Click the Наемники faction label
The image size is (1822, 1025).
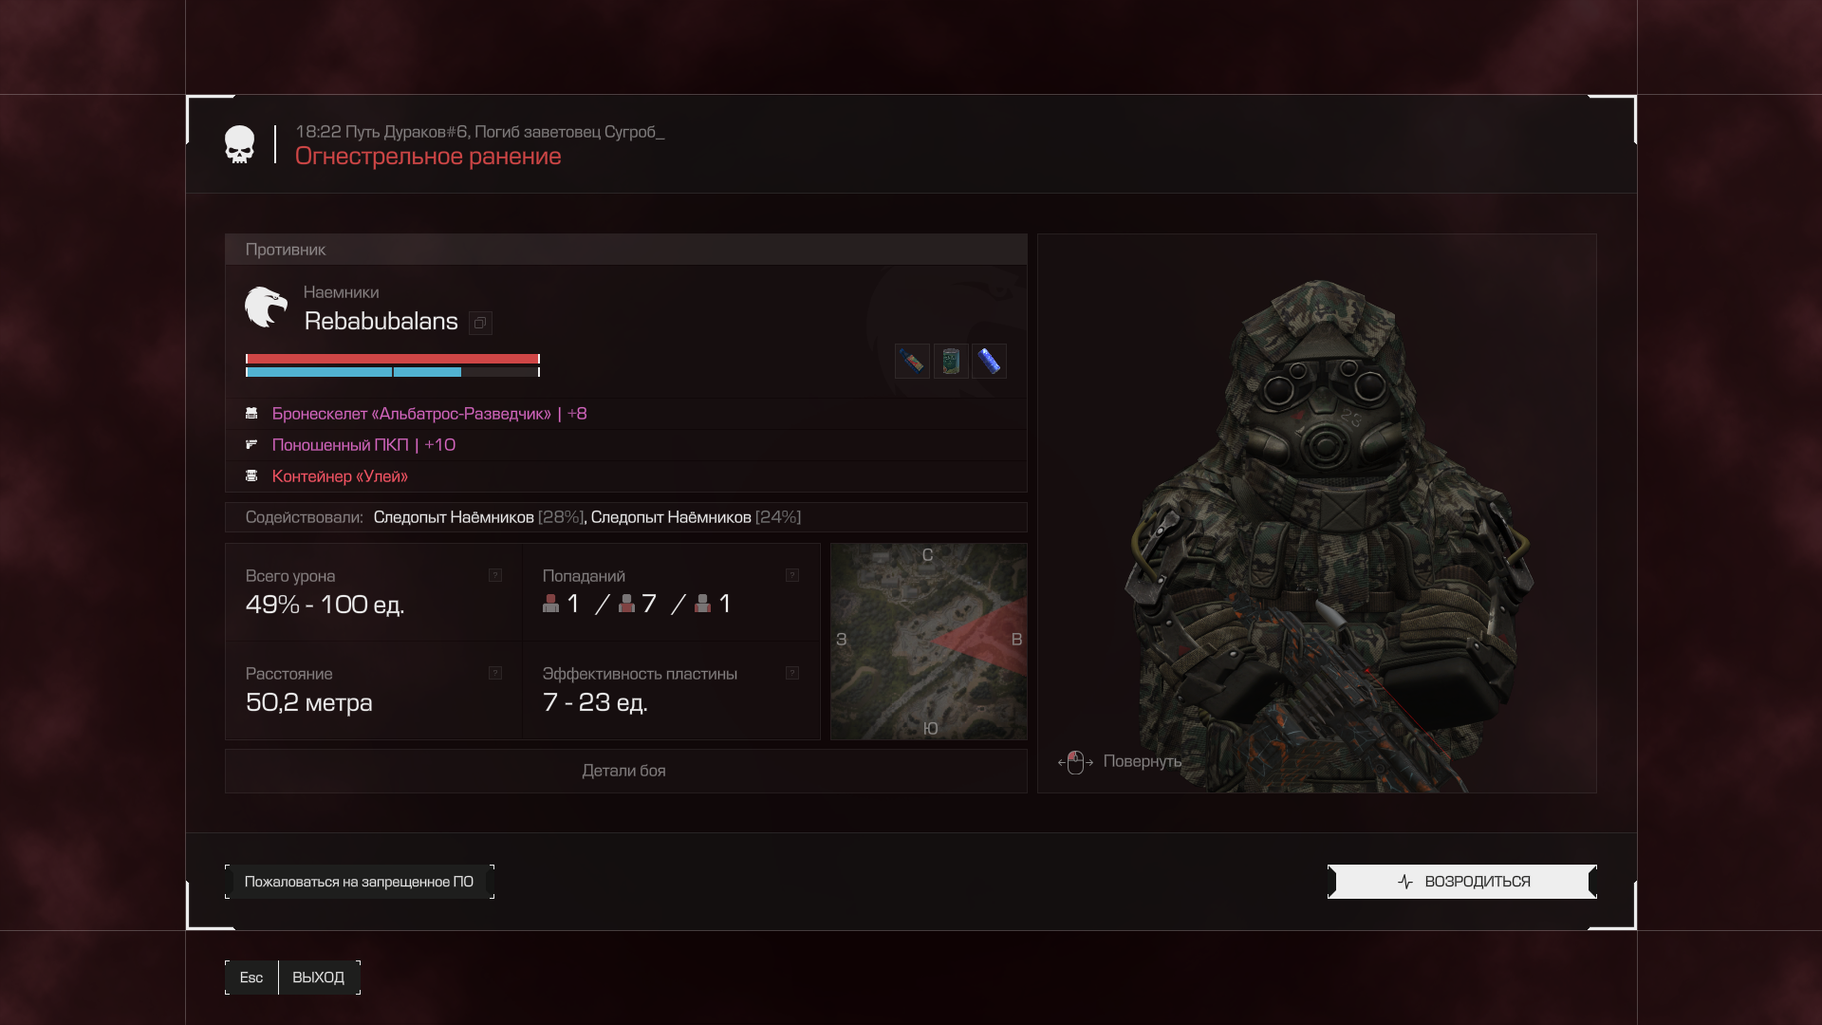pyautogui.click(x=341, y=292)
